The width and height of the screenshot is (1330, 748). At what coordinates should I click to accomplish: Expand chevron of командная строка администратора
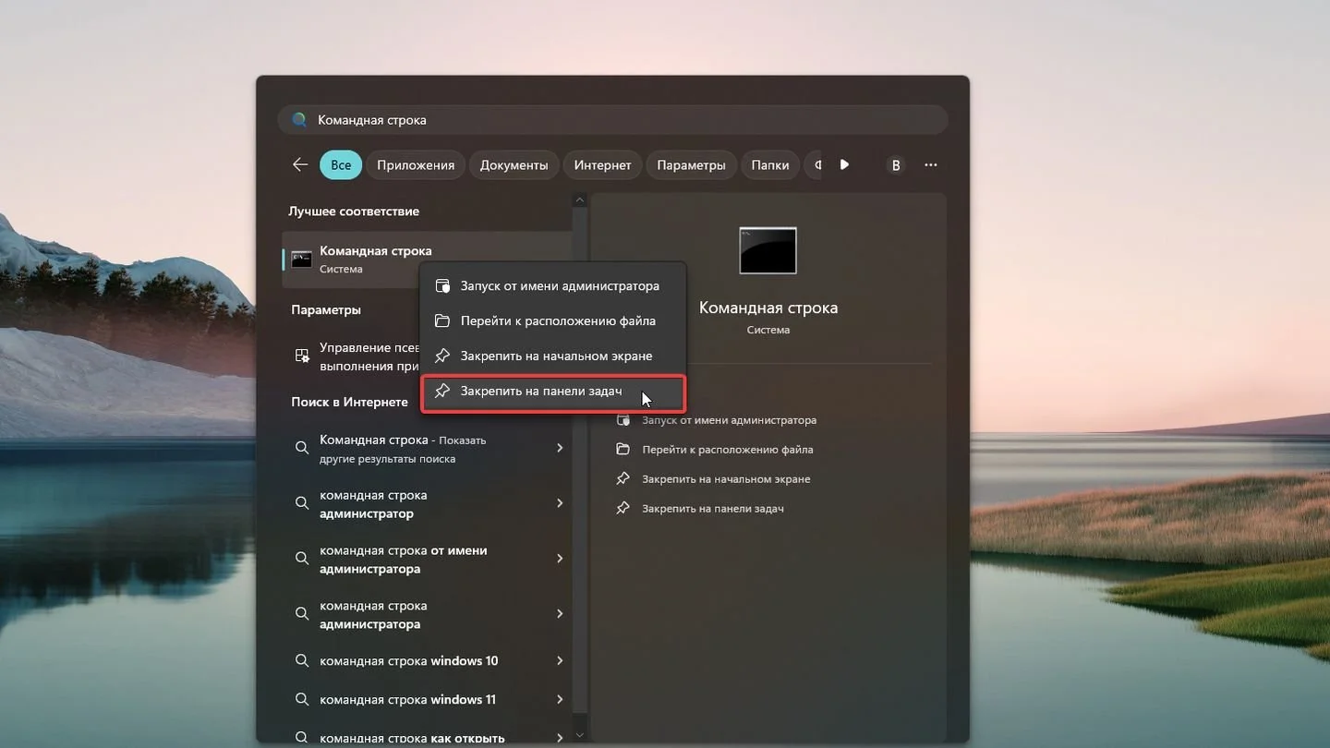pos(560,614)
